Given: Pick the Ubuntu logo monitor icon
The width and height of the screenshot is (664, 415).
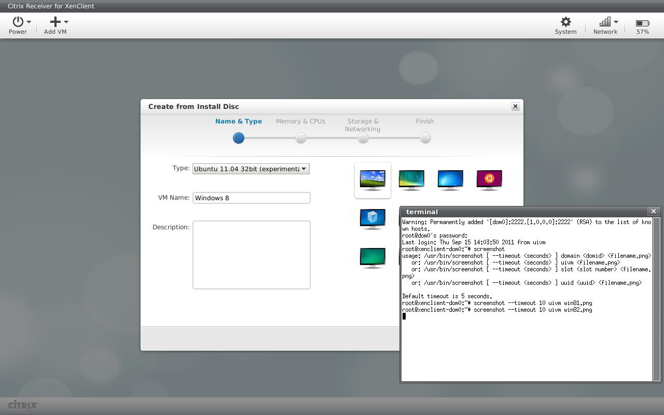Looking at the screenshot, I should [x=489, y=180].
